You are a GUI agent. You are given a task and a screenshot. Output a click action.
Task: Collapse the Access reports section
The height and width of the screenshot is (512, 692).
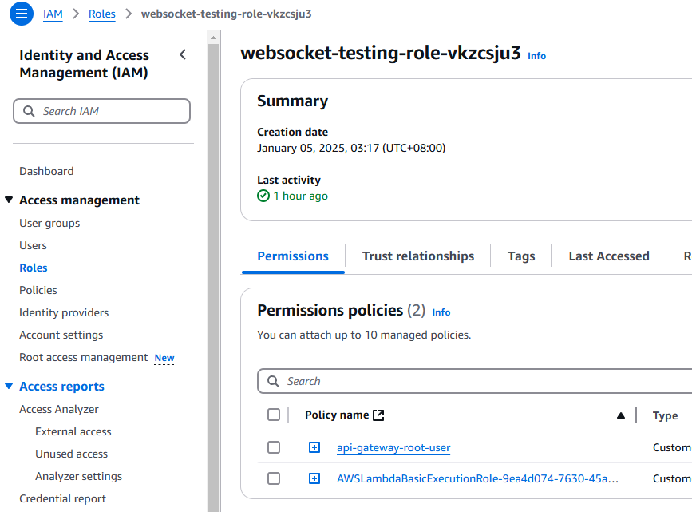pos(9,386)
